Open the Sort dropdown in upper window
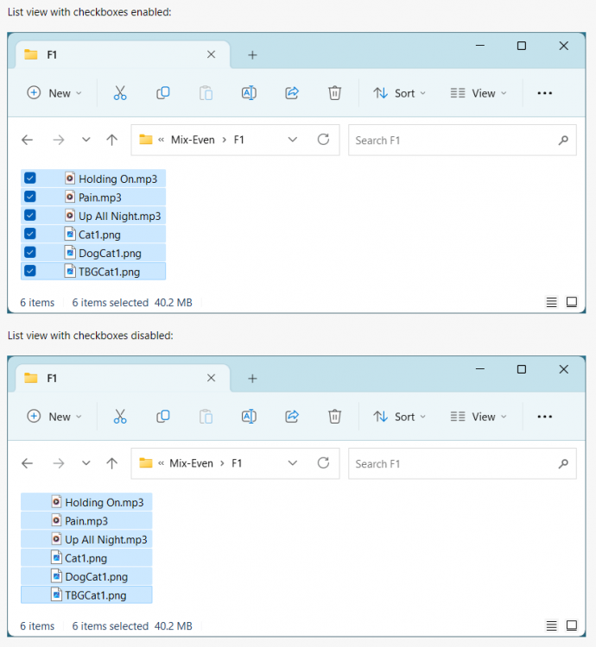596x647 pixels. point(399,93)
